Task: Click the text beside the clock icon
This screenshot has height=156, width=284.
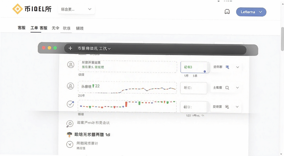Action: [x=87, y=143]
